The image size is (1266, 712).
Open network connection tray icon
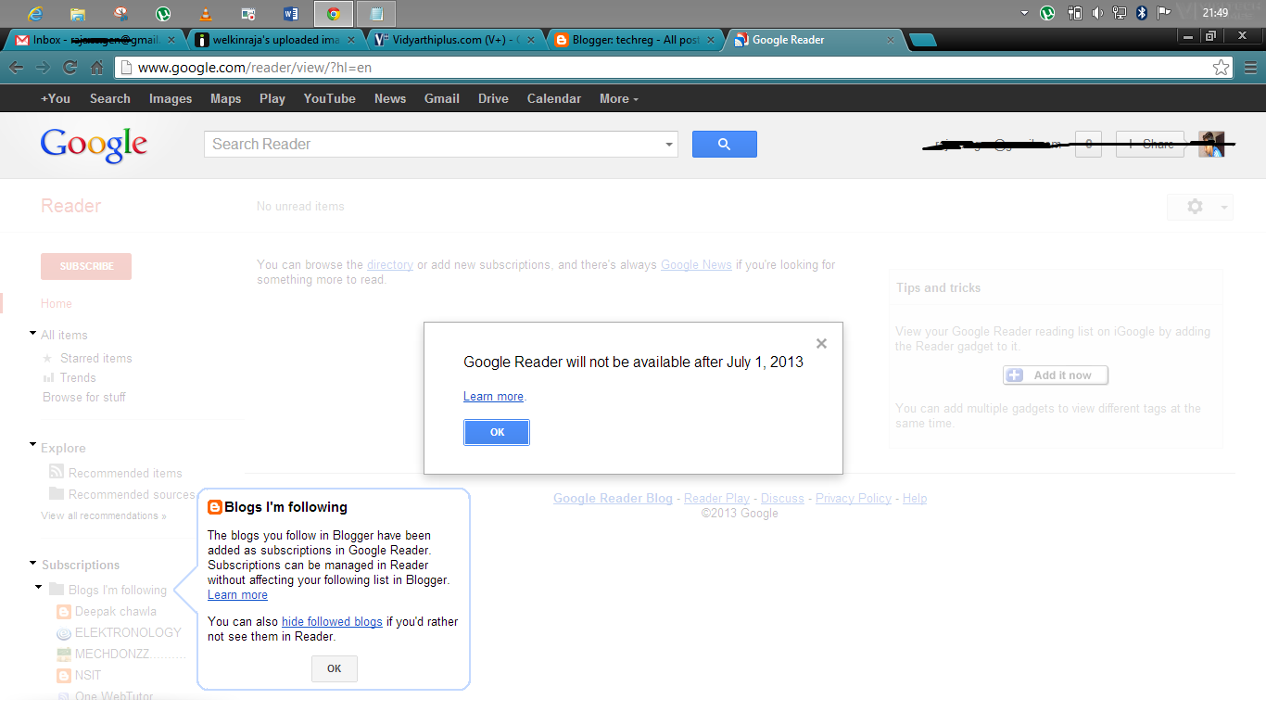click(x=1120, y=13)
